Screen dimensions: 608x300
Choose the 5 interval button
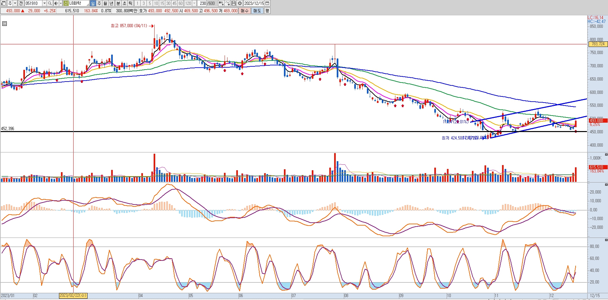coord(150,3)
